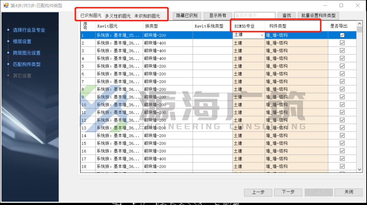Click the 是否导出 column header
This screenshot has height=205, width=367.
(342, 26)
